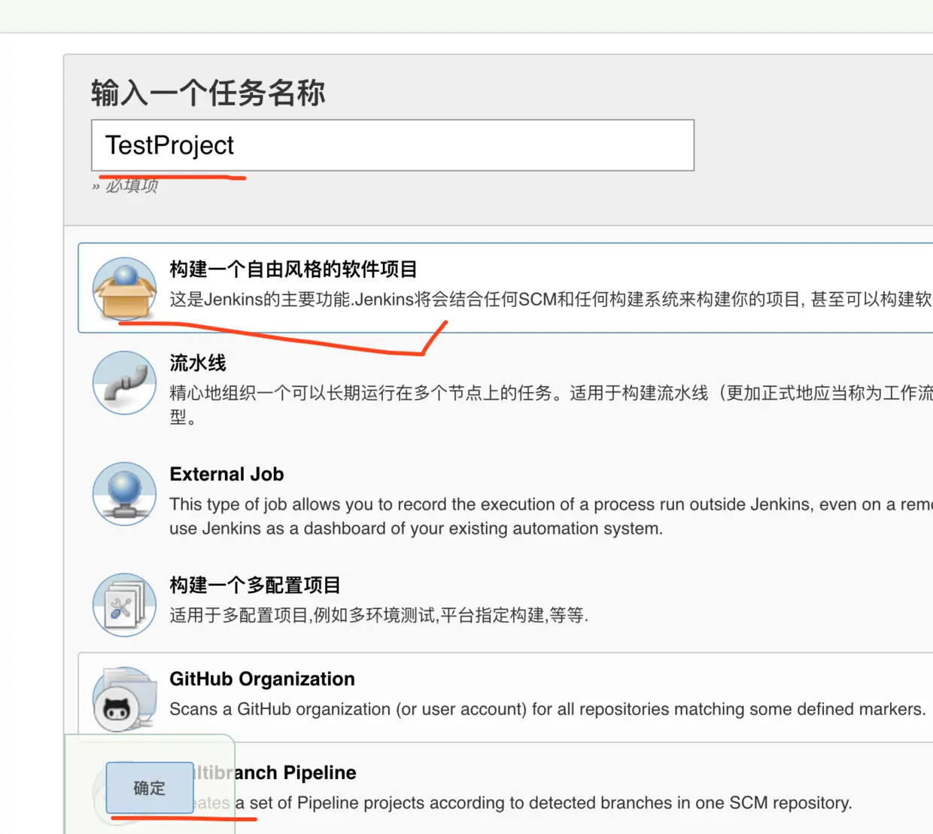This screenshot has width=933, height=834.
Task: Click the GitHub Organization octocat icon
Action: coord(124,699)
